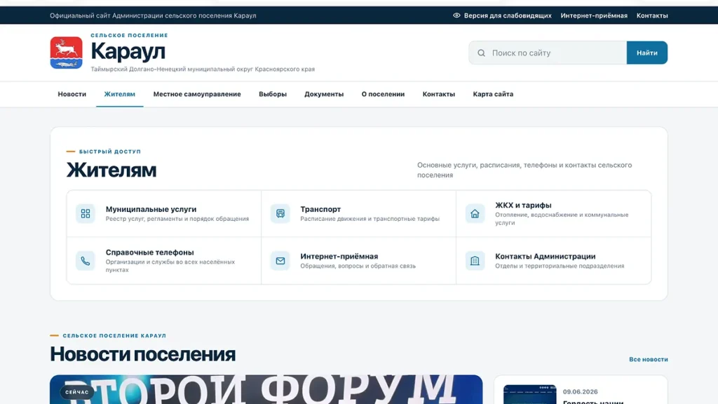Click the Караул site title
718x404 pixels.
click(x=128, y=51)
